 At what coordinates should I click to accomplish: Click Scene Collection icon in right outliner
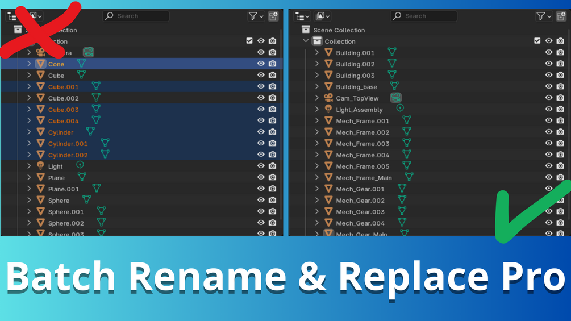pos(306,30)
